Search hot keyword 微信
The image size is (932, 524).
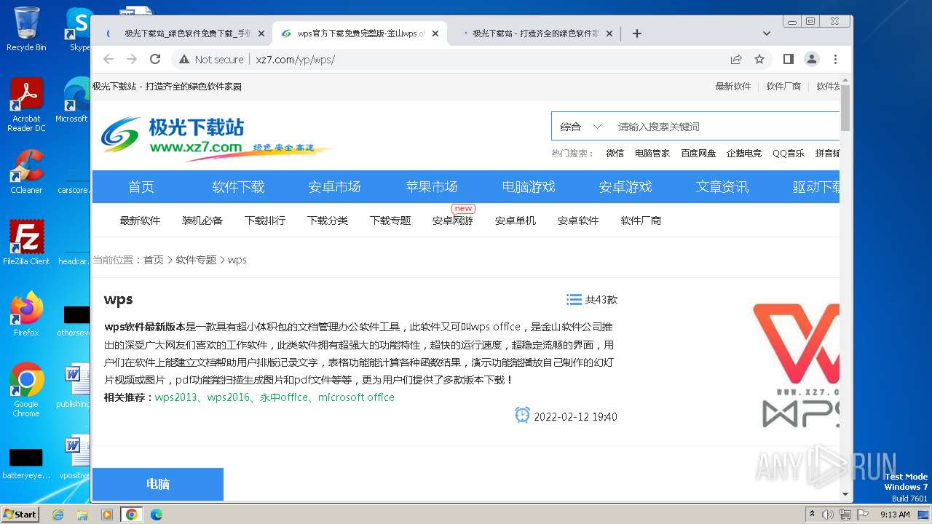[x=615, y=154]
